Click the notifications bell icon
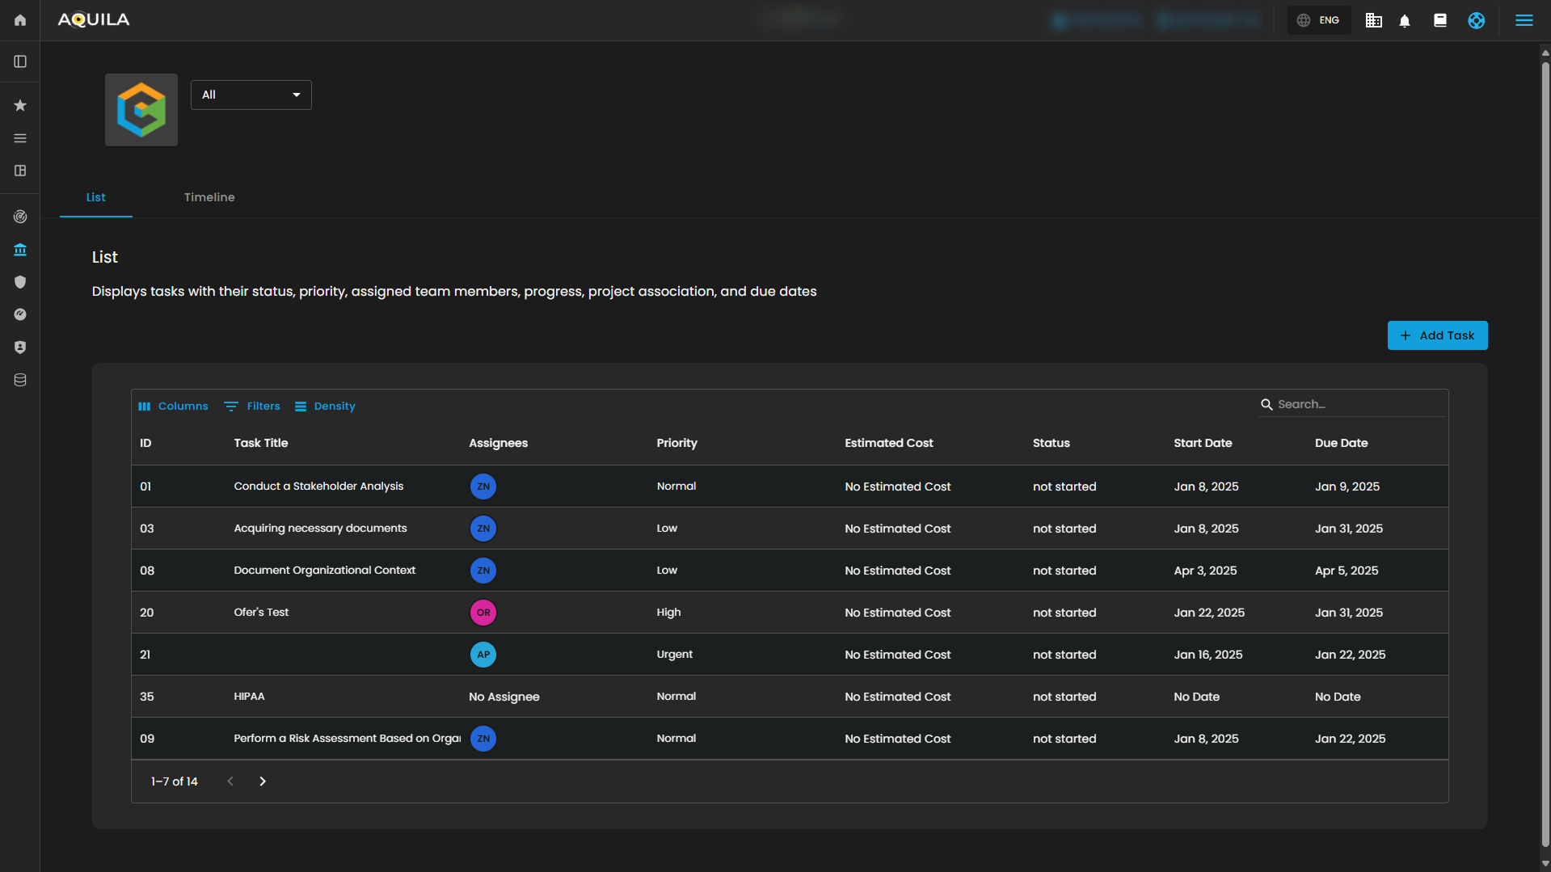Screen dimensions: 1551x872 point(1405,21)
